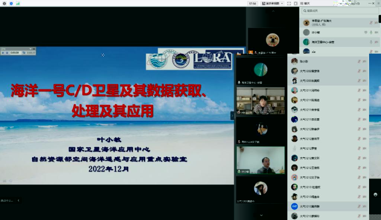Click the 说点什么 chat input box
381x220 pixels.
pyautogui.click(x=7, y=201)
